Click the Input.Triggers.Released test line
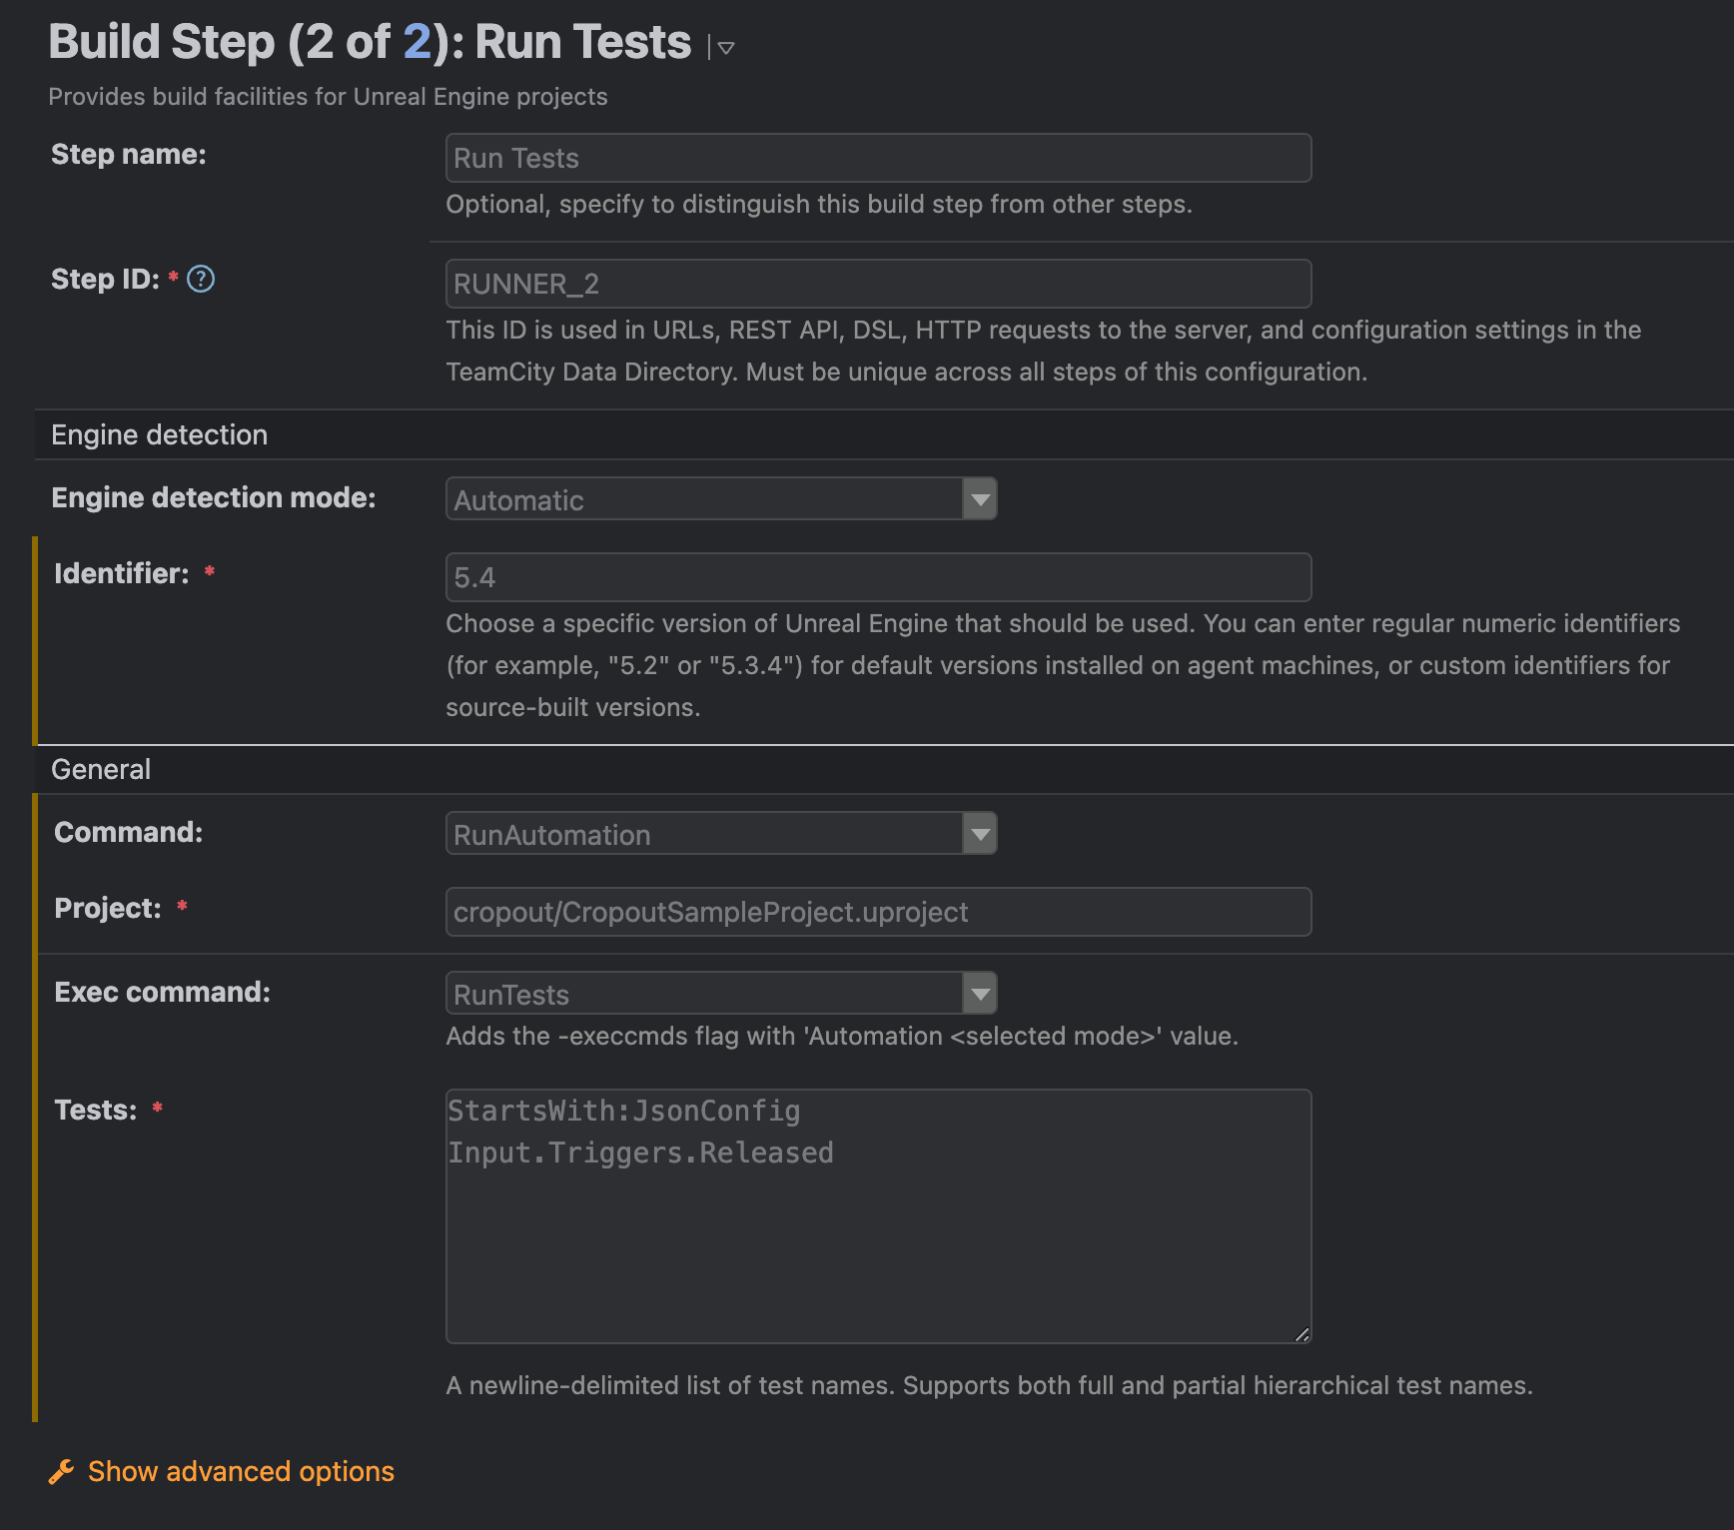Image resolution: width=1734 pixels, height=1530 pixels. click(x=640, y=1152)
